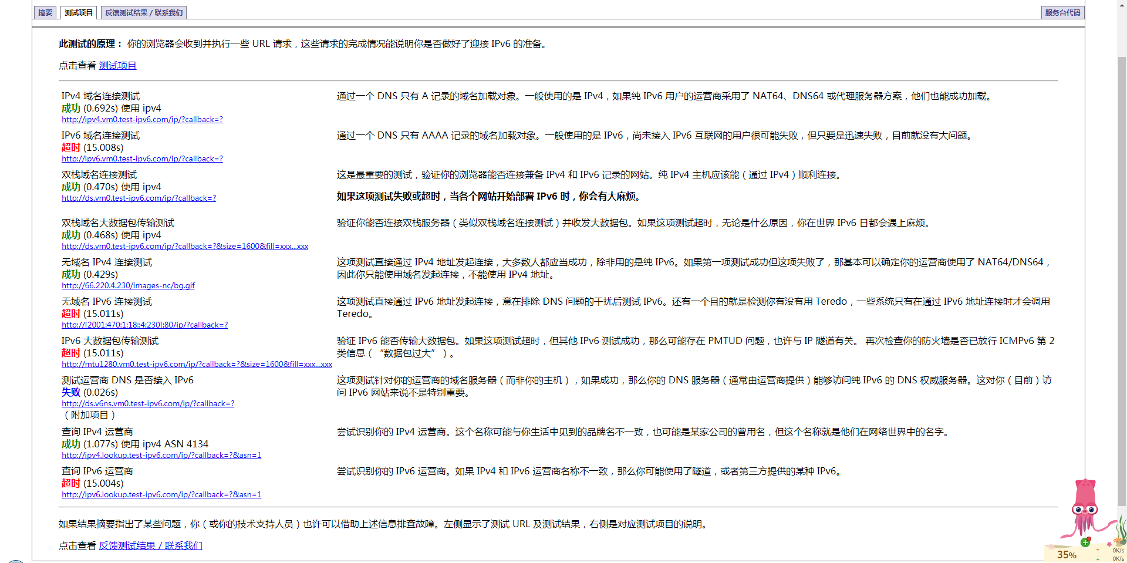The width and height of the screenshot is (1127, 563).
Task: Open the bottom 反馈测试结果 / 联系我们 link
Action: point(150,545)
